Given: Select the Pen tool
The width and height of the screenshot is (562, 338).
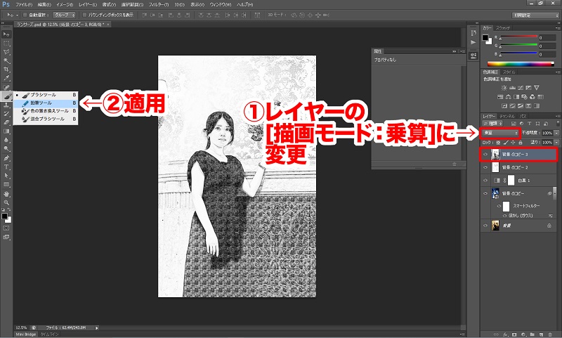Looking at the screenshot, I should coord(6,158).
